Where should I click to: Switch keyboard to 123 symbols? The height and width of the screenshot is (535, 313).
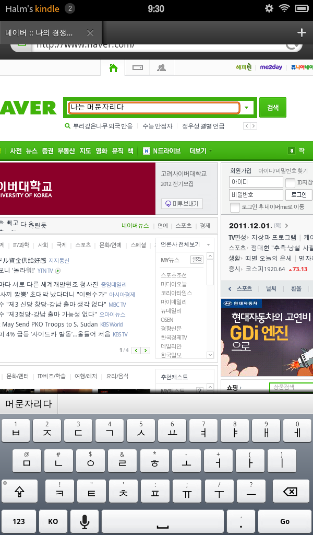tap(19, 521)
